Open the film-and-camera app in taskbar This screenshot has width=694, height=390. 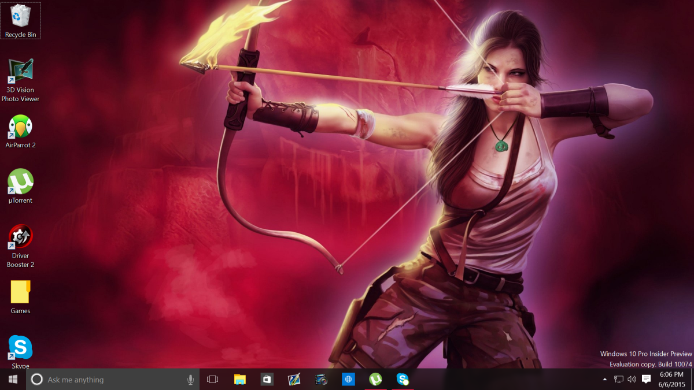321,380
